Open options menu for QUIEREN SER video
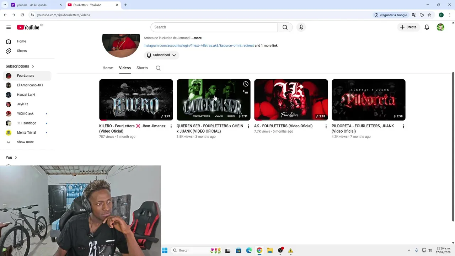455x256 pixels. tap(248, 126)
